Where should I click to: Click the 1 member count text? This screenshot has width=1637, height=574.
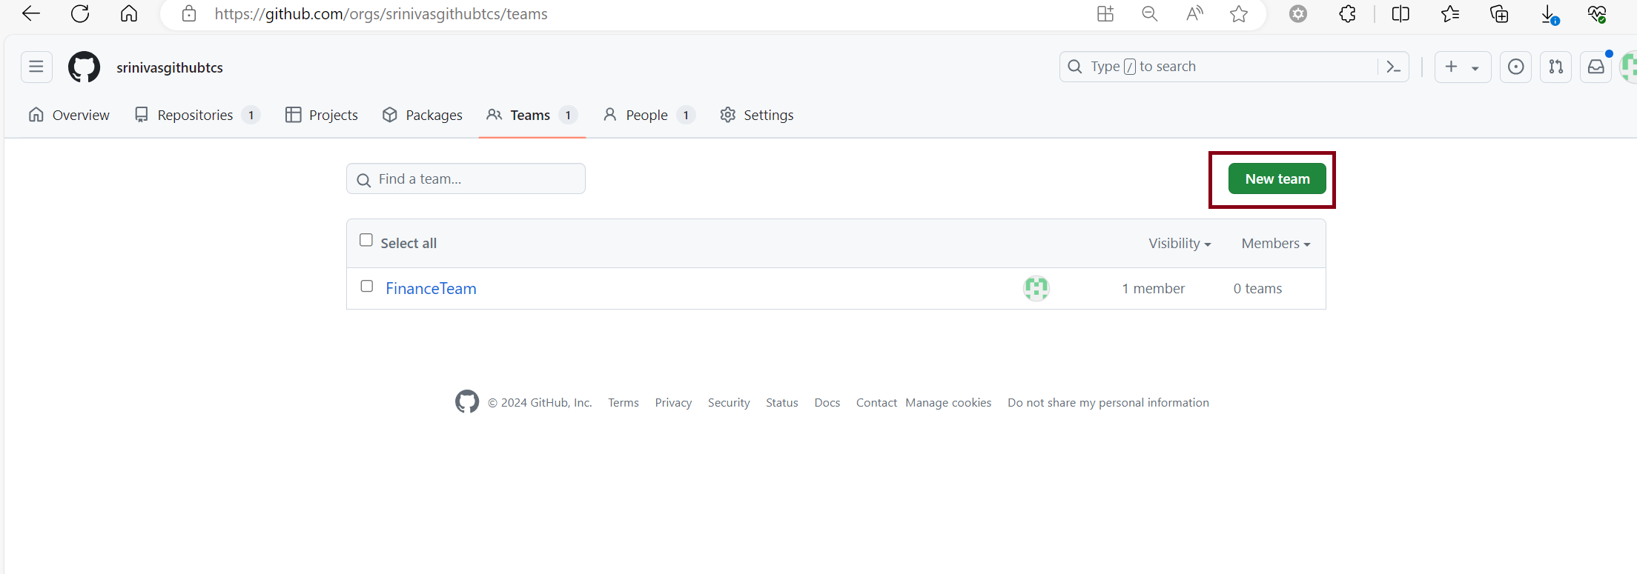click(x=1153, y=288)
